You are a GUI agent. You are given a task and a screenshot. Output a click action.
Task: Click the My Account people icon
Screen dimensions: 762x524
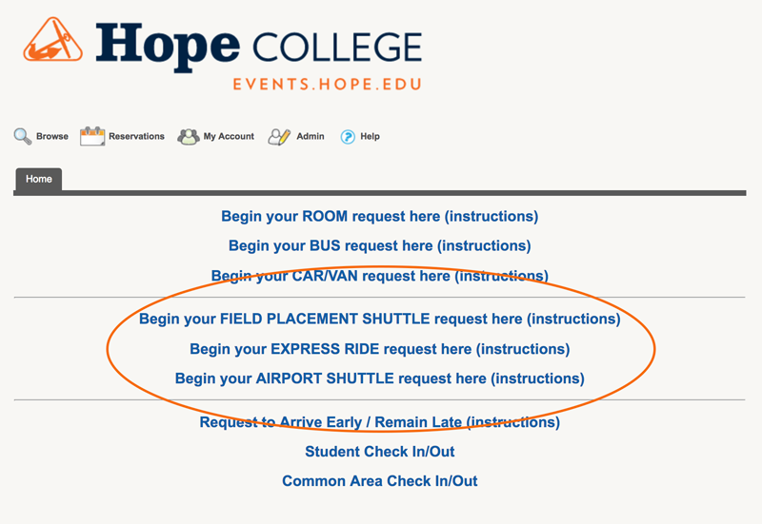pyautogui.click(x=189, y=136)
